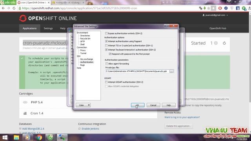Screen dimensions: 251x141
Task: Select Note in the settings tree
Action: 79,68
